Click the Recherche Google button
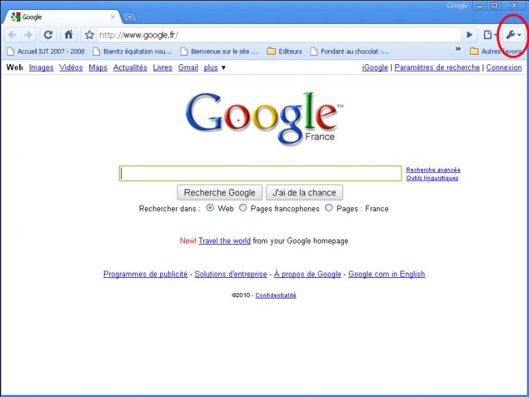This screenshot has height=397, width=529. click(220, 193)
